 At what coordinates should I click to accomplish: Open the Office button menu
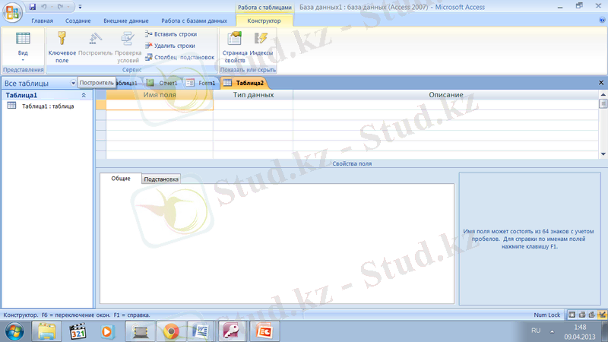pos(11,11)
